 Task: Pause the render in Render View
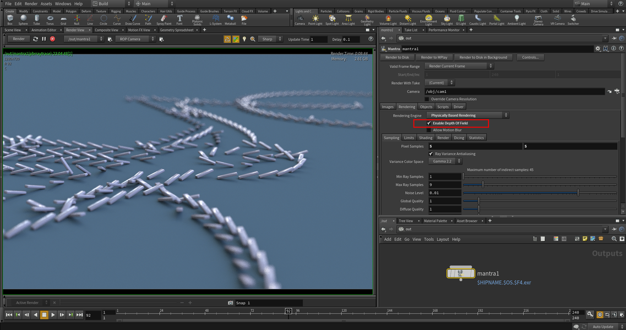click(44, 39)
